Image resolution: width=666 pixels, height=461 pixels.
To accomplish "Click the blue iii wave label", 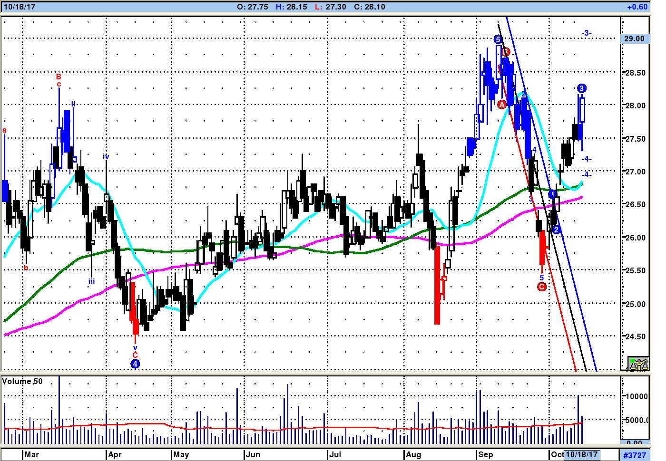I will [91, 281].
